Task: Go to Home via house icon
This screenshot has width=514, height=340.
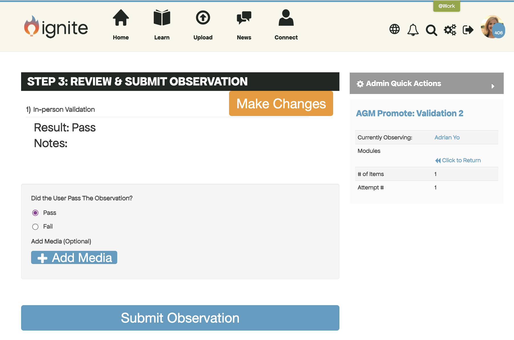Action: [x=121, y=18]
